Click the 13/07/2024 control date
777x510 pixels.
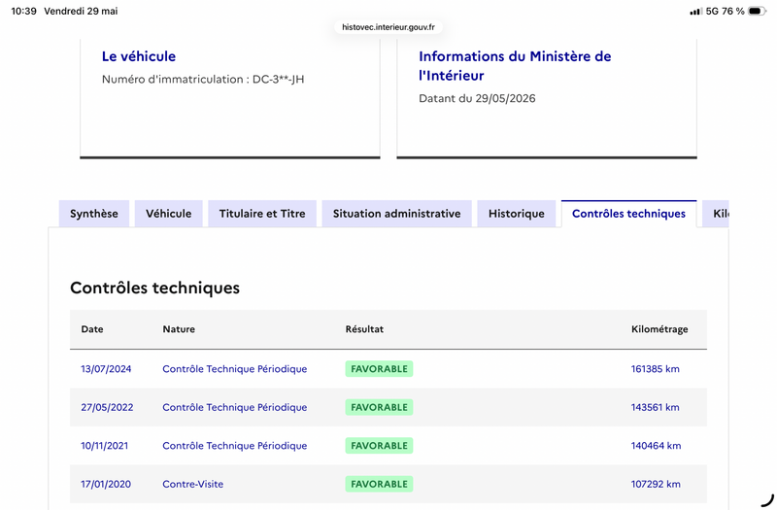(x=106, y=369)
